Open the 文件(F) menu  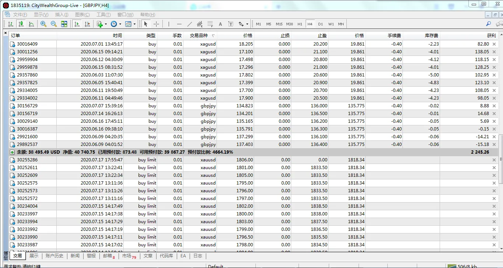tap(20, 15)
